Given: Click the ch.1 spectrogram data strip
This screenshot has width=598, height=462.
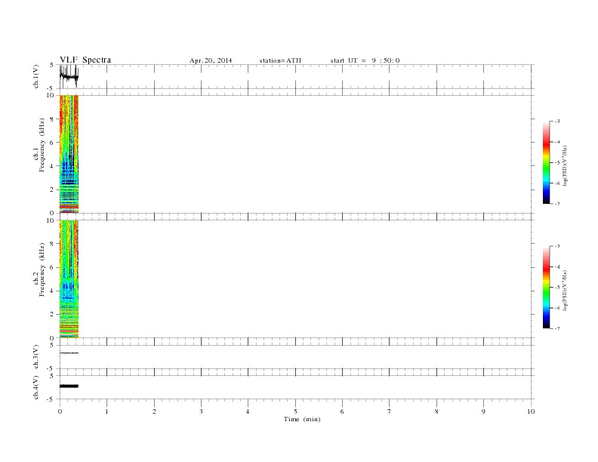Looking at the screenshot, I should coord(69,154).
